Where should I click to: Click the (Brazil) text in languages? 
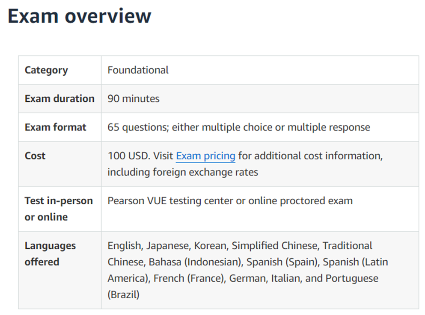[x=123, y=294]
